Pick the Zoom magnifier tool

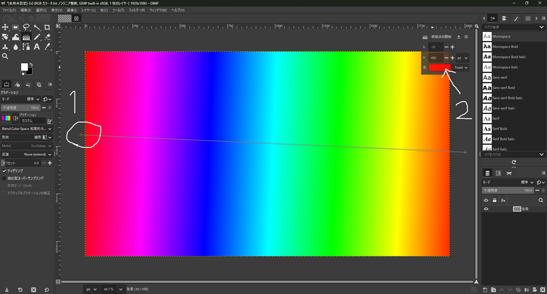coord(5,56)
